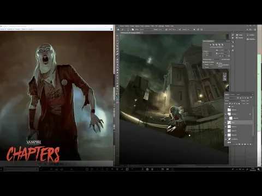Click the Home icon in Photoshop options bar
This screenshot has width=262, height=196.
pos(118,29)
